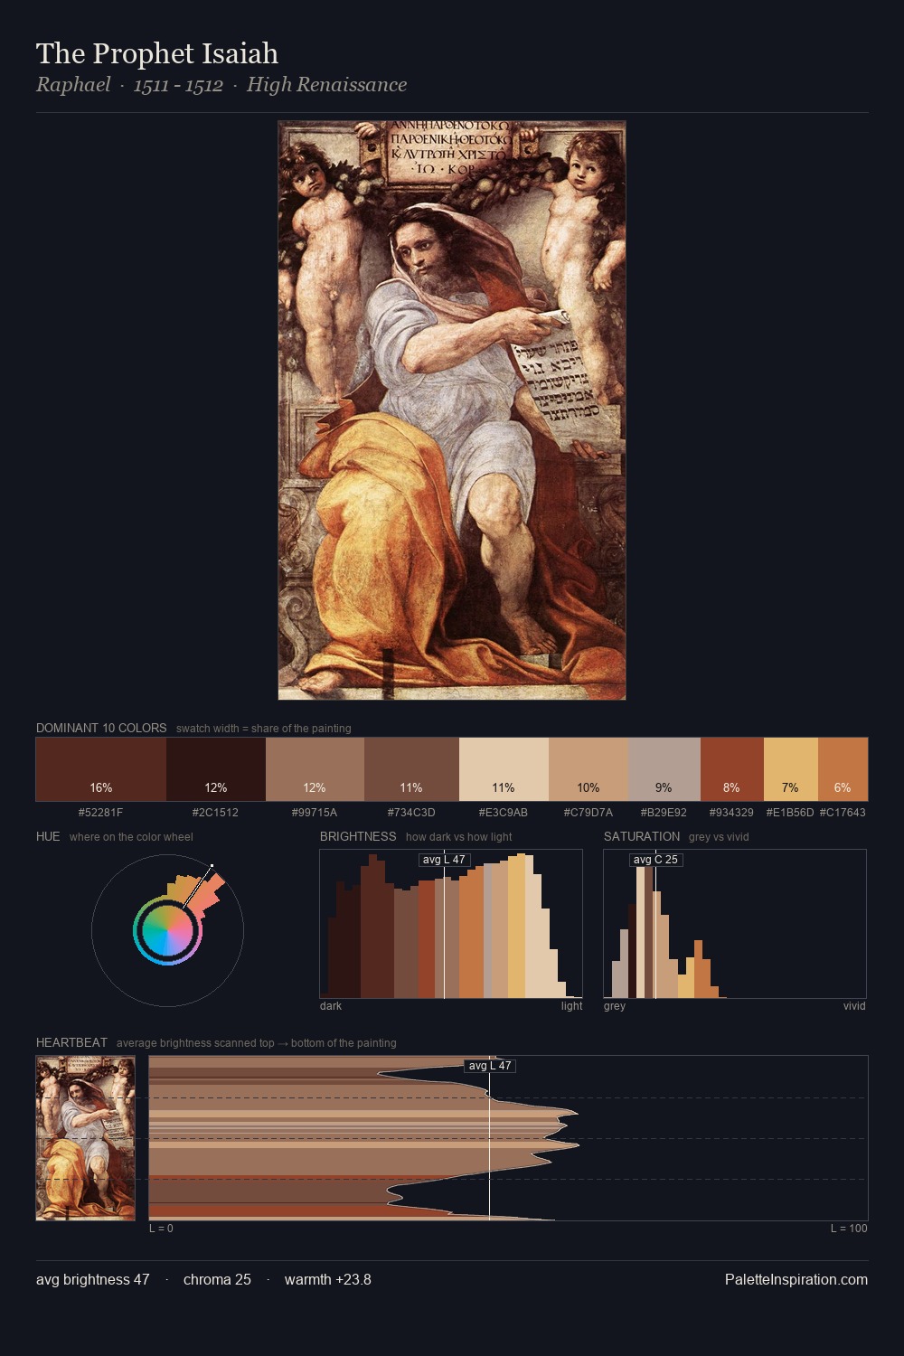Viewport: 904px width, 1356px height.
Task: Click the L = 0 heartbeat axis label
Action: (x=161, y=1229)
